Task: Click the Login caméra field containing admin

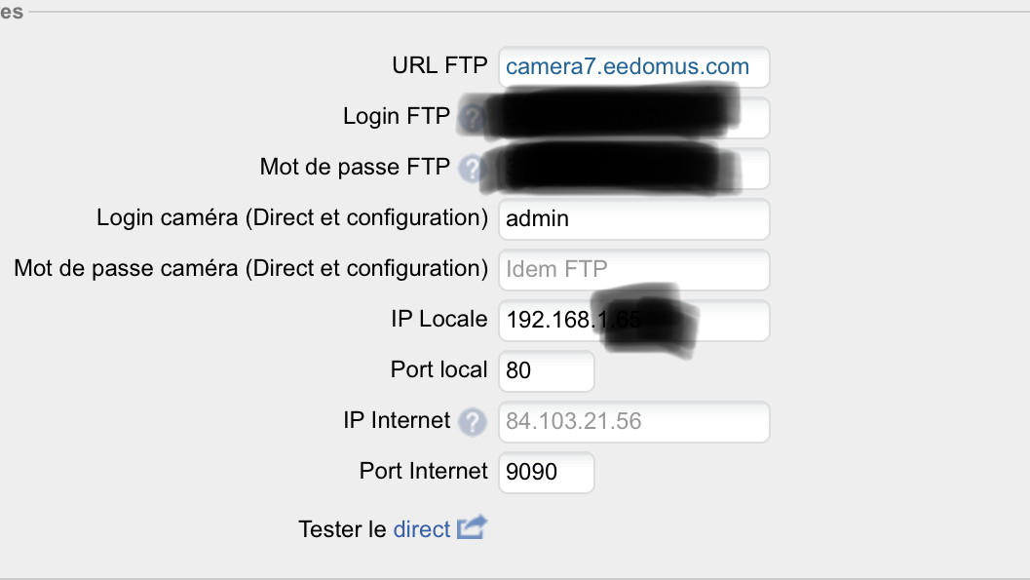Action: pyautogui.click(x=634, y=218)
